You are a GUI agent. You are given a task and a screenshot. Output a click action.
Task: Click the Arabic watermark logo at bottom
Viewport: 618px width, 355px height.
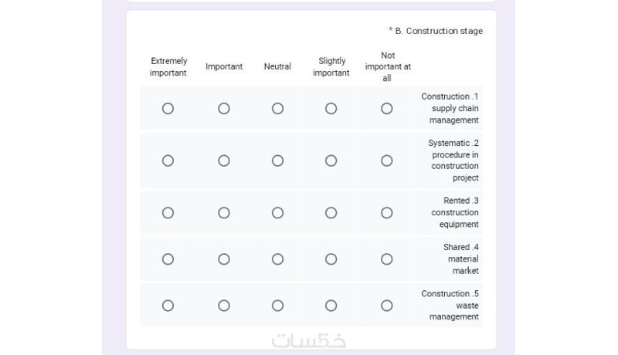[309, 340]
